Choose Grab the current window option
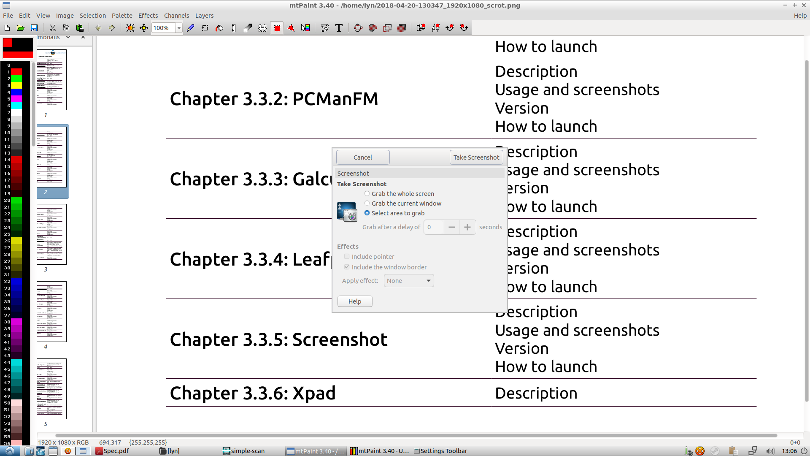The width and height of the screenshot is (810, 456). coord(367,204)
